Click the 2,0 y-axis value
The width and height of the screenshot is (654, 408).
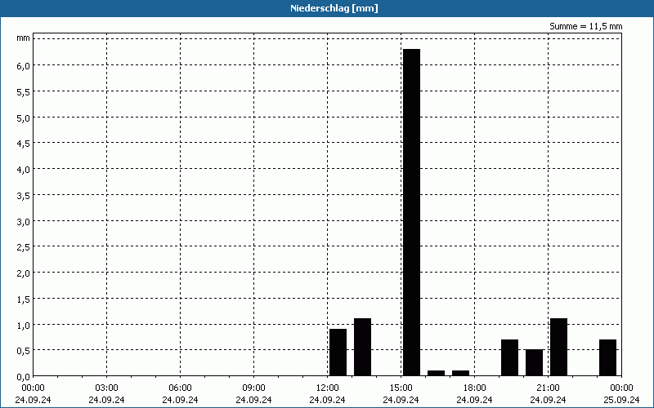24,273
